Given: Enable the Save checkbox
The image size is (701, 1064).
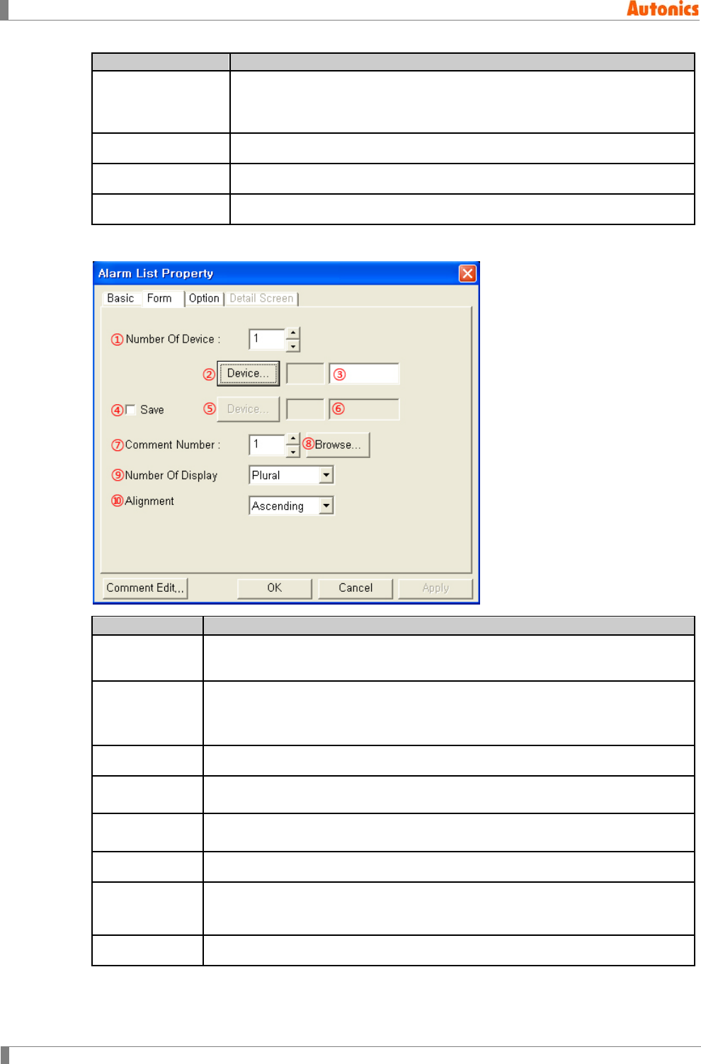Looking at the screenshot, I should click(x=130, y=410).
